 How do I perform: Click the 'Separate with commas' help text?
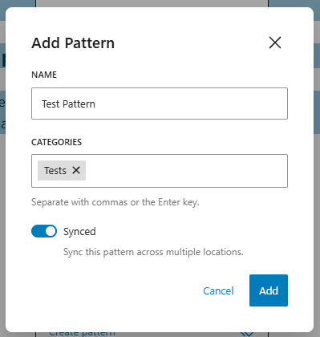(x=115, y=202)
